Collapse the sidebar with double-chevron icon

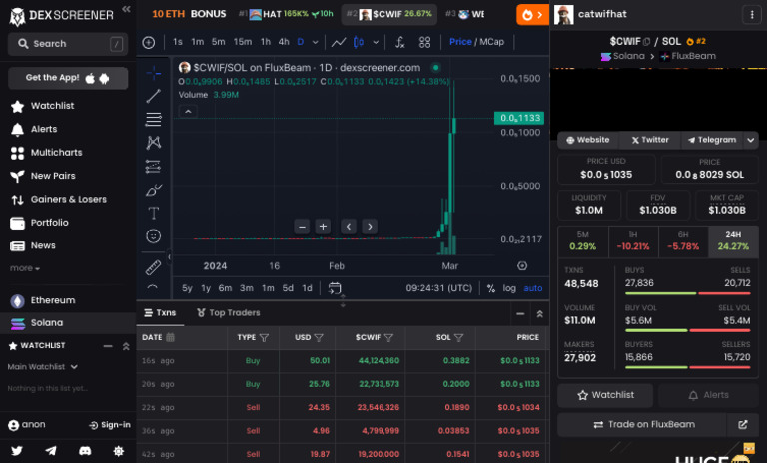click(x=126, y=9)
